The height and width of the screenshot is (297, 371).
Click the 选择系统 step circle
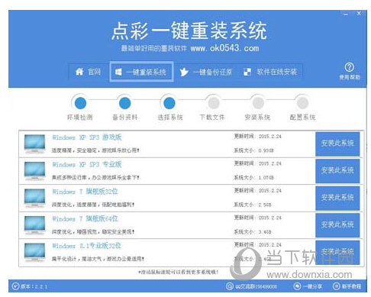tap(169, 103)
